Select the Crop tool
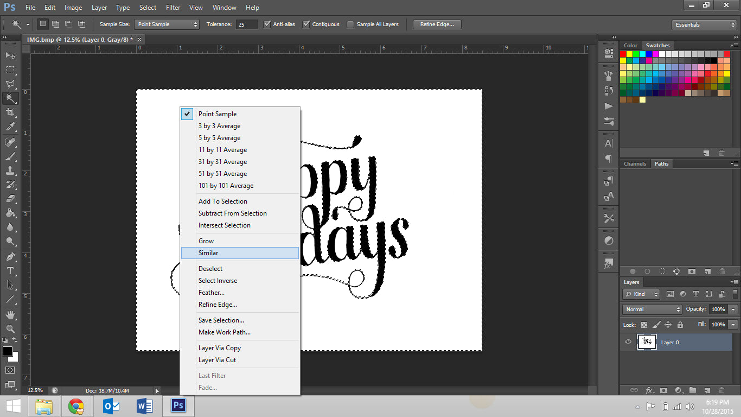 (x=10, y=112)
